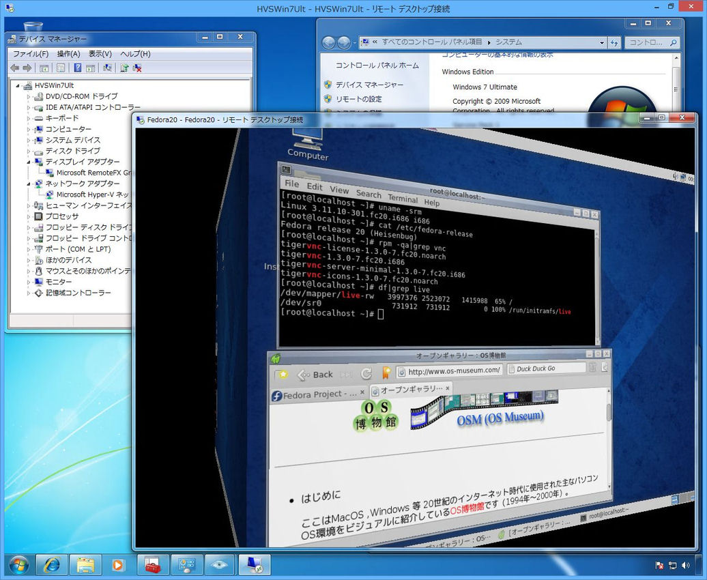Launch Internet Explorer from the taskbar
Screen dimensions: 707x580
pyautogui.click(x=51, y=565)
